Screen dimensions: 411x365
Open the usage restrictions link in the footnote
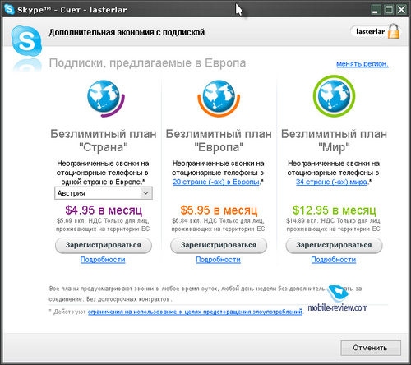pos(195,312)
